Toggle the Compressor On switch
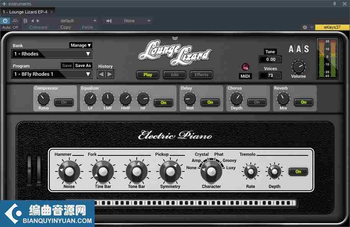The image size is (350, 227). point(64,102)
